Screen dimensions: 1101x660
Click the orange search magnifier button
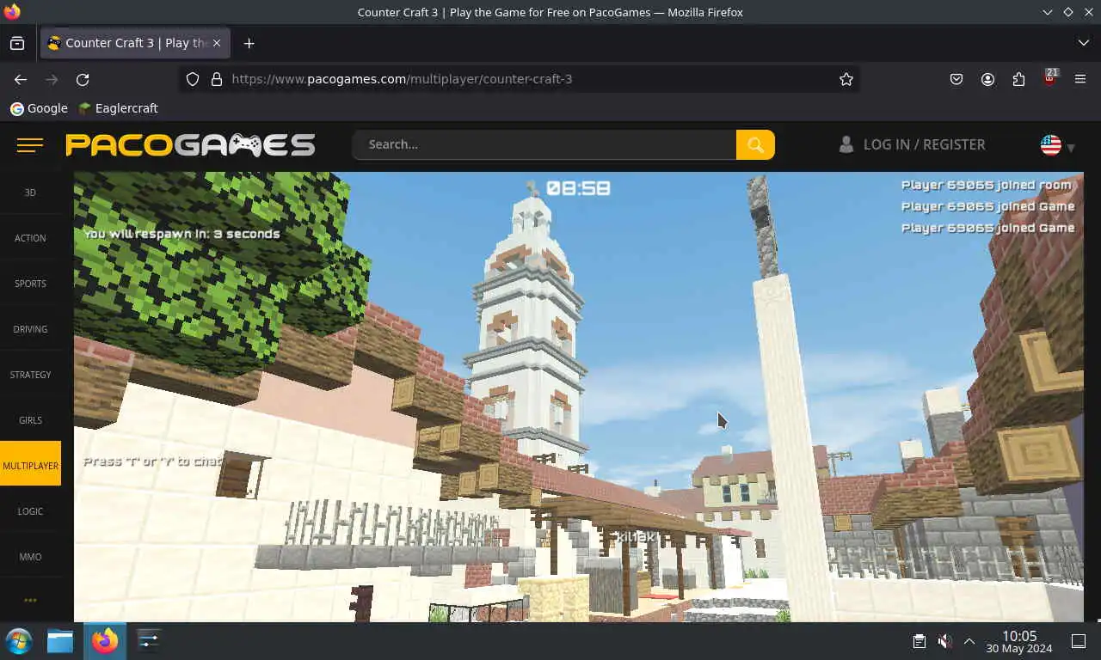pos(755,144)
